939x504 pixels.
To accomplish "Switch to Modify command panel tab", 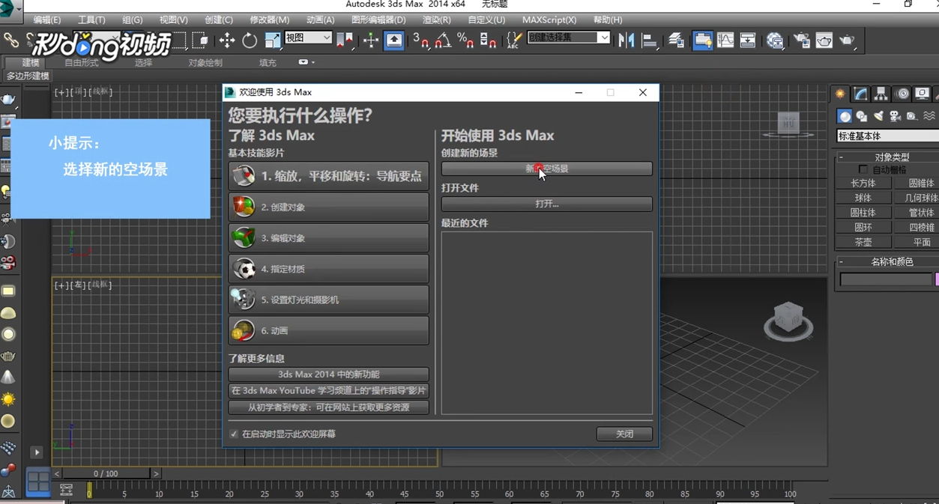I will [x=860, y=94].
